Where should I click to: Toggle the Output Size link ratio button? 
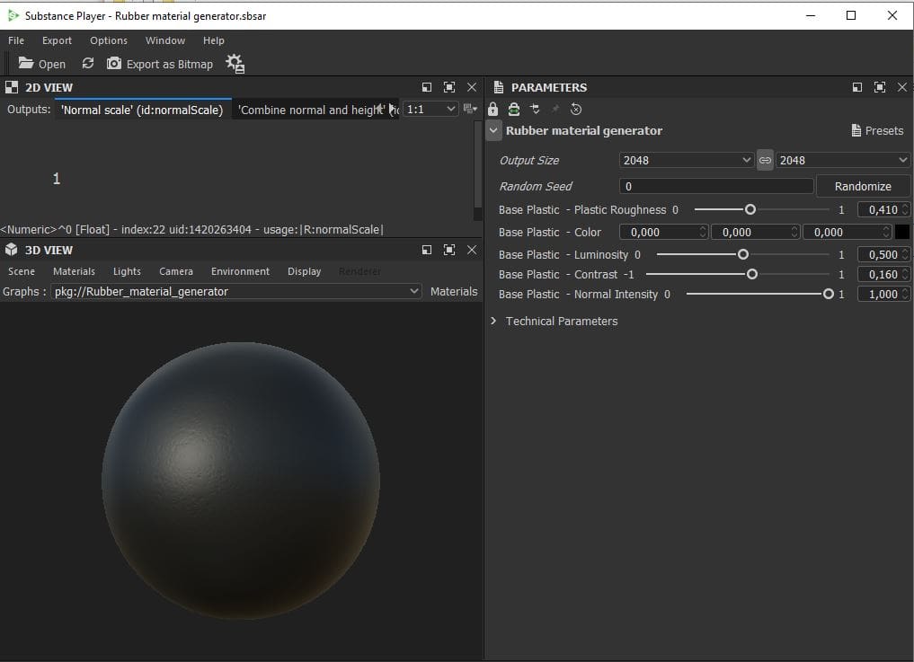click(x=765, y=160)
